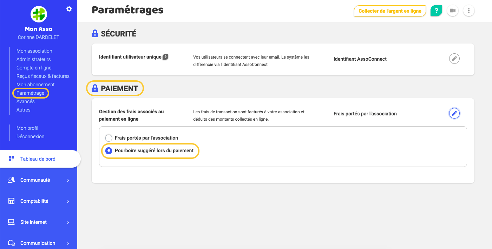Edit the Identifiant AssoConnect setting
The image size is (492, 249).
pos(454,59)
